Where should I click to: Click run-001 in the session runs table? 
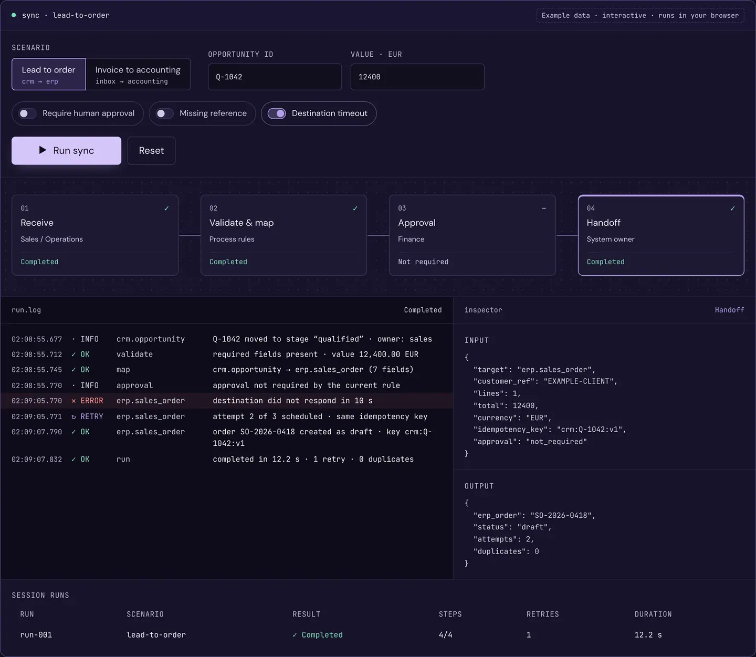(x=36, y=635)
